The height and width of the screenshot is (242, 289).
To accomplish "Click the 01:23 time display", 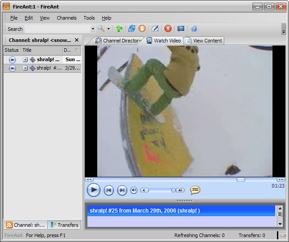I will point(278,186).
